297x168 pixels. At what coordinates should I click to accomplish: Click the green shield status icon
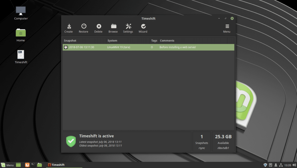tap(71, 141)
